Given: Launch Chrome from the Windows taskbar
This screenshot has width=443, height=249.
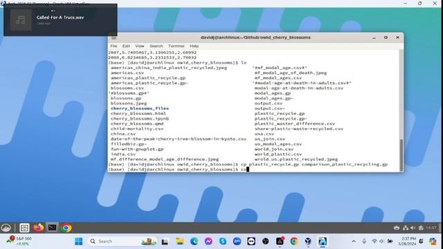Looking at the screenshot, I should point(293,241).
